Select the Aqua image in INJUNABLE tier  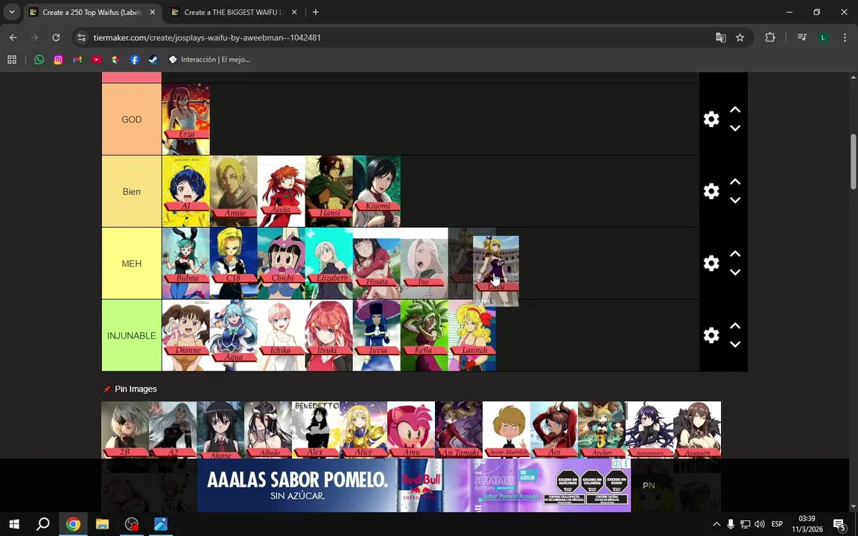click(x=234, y=335)
